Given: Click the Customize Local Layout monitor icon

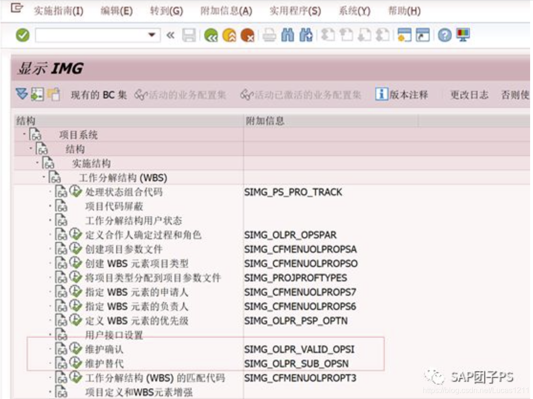Looking at the screenshot, I should click(x=463, y=35).
